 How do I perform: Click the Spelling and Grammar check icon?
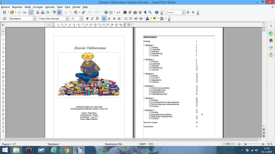(54, 12)
